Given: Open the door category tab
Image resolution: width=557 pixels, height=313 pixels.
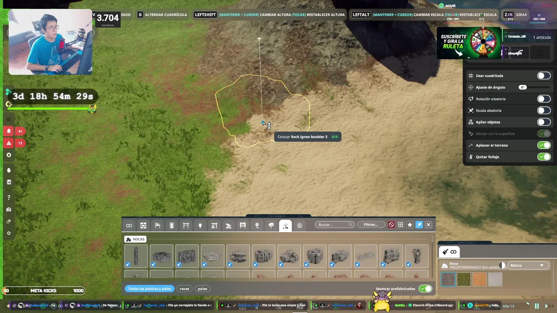Looking at the screenshot, I should (x=171, y=225).
